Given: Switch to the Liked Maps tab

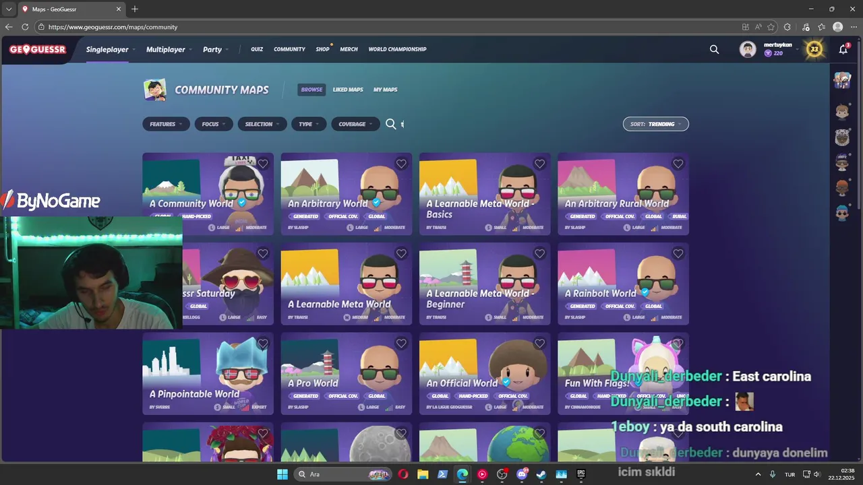Looking at the screenshot, I should (x=348, y=90).
